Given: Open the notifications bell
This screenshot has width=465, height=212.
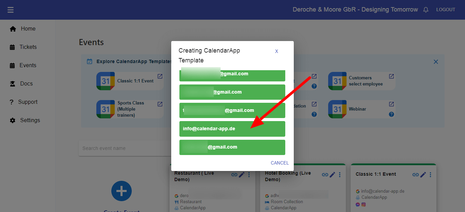Looking at the screenshot, I should pos(426,9).
